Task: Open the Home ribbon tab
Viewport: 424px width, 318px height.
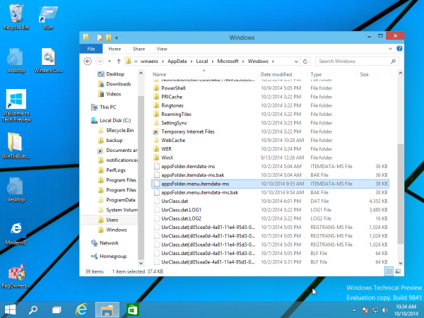Action: [x=114, y=49]
